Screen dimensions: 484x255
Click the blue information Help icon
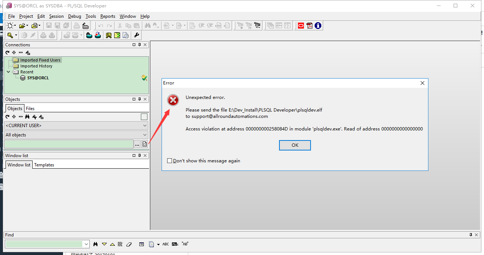[x=318, y=26]
